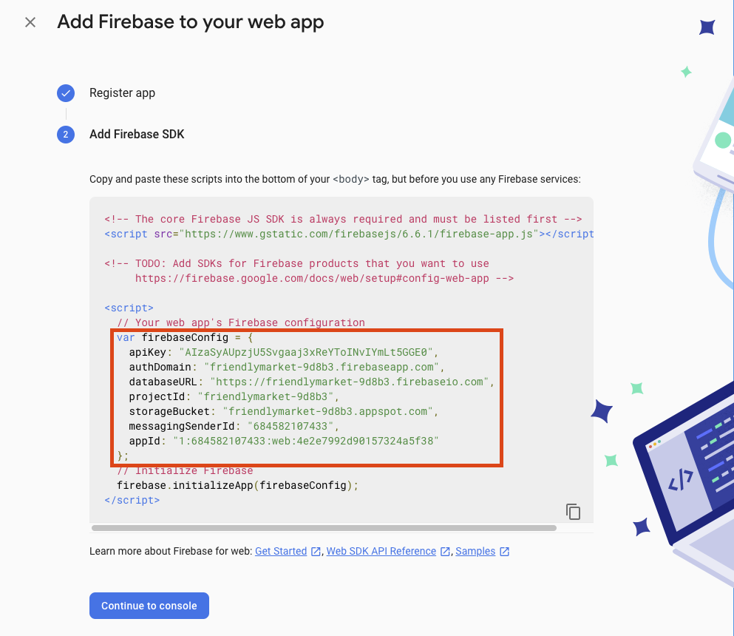734x636 pixels.
Task: Open the Web SDK API Reference link
Action: [381, 552]
